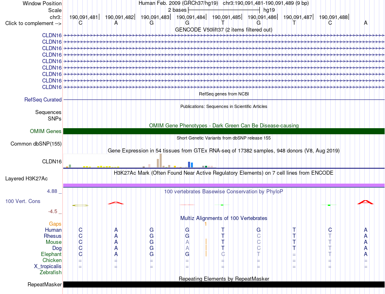Click the OMIM Genes dark green bar
385x294 pixels.
(224, 131)
